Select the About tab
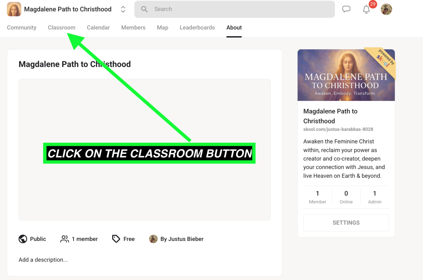This screenshot has width=423, height=280. click(234, 28)
